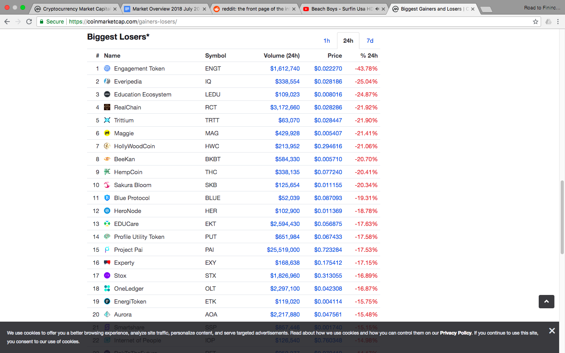Click the HeroNode coin icon

coord(107,211)
